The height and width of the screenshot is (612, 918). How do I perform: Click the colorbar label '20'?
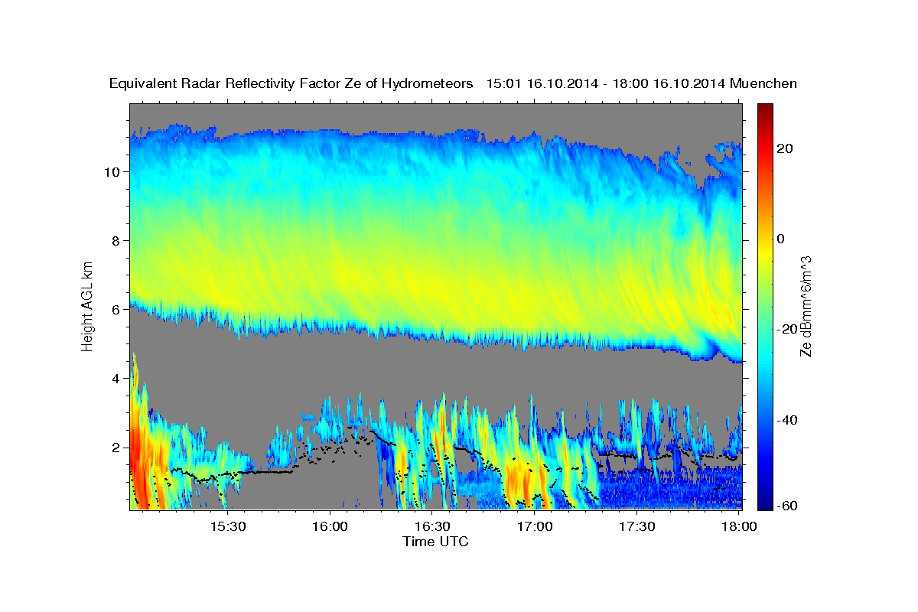786,148
